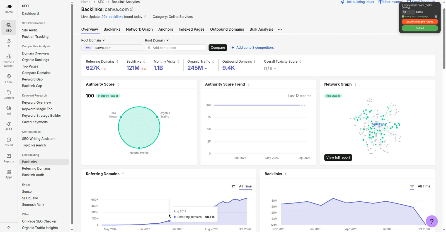Viewport: 446px width, 232px height.
Task: Open Backlink Audit in the sidebar
Action: (x=33, y=175)
